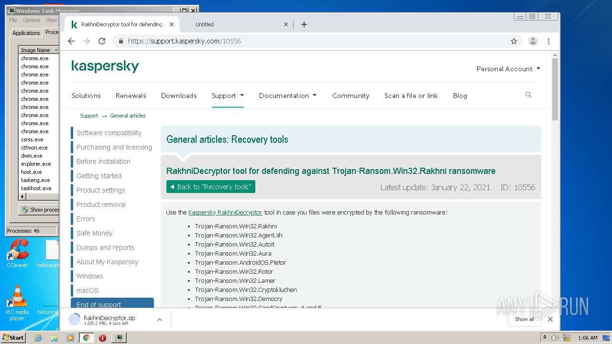Open the RakhniDecryptor.zip download options arrow

(x=160, y=320)
